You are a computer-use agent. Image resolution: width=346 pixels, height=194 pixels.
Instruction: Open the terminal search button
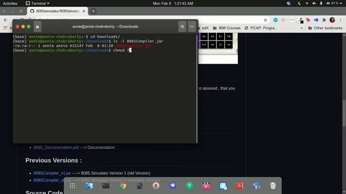pyautogui.click(x=182, y=26)
